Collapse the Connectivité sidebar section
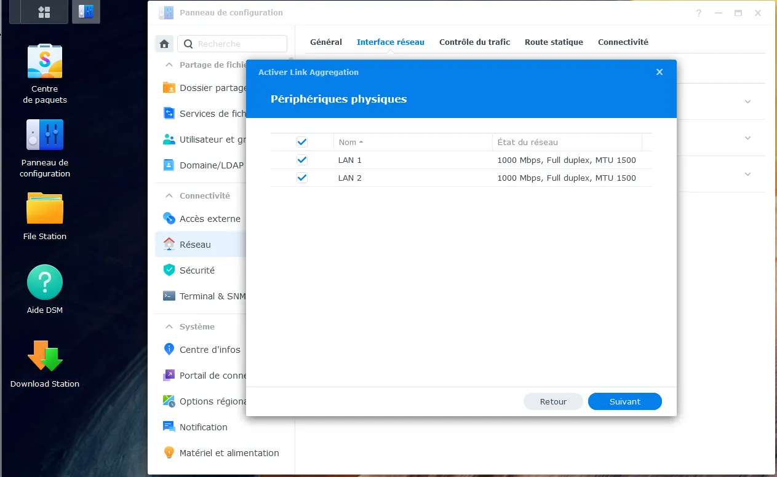The height and width of the screenshot is (477, 777). tap(169, 195)
